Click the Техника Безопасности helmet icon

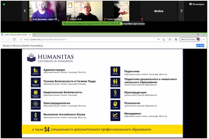pyautogui.click(x=36, y=82)
